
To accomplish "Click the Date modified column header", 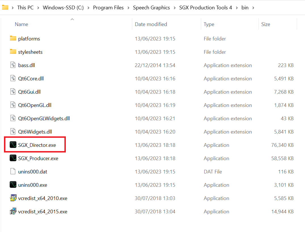I will point(151,24).
